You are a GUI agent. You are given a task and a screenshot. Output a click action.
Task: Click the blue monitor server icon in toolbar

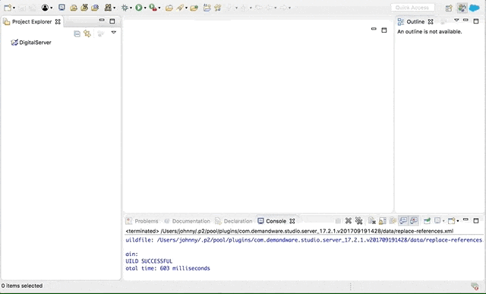62,8
